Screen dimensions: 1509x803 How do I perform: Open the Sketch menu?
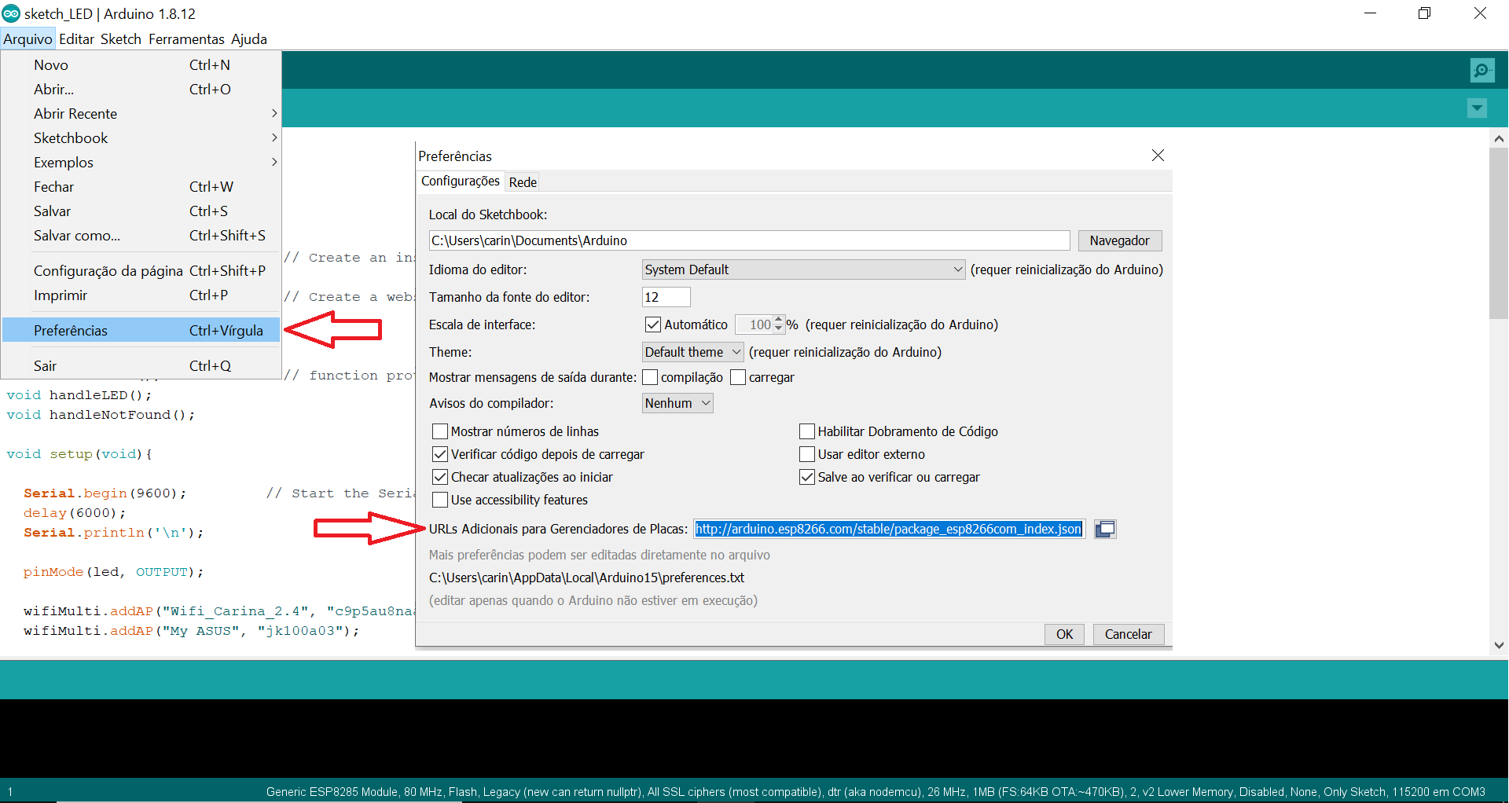tap(121, 39)
